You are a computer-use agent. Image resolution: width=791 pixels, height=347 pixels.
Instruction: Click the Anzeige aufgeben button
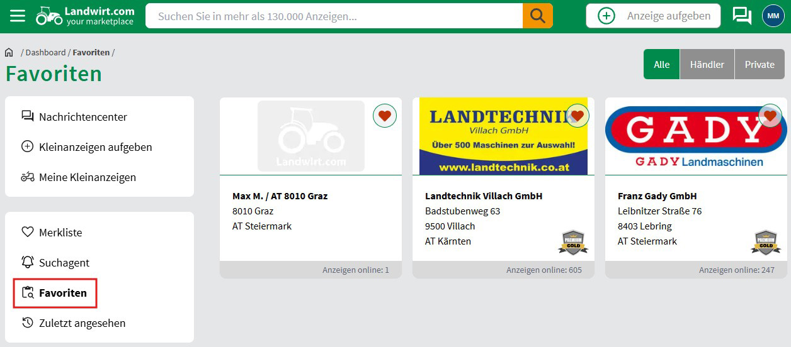click(653, 16)
